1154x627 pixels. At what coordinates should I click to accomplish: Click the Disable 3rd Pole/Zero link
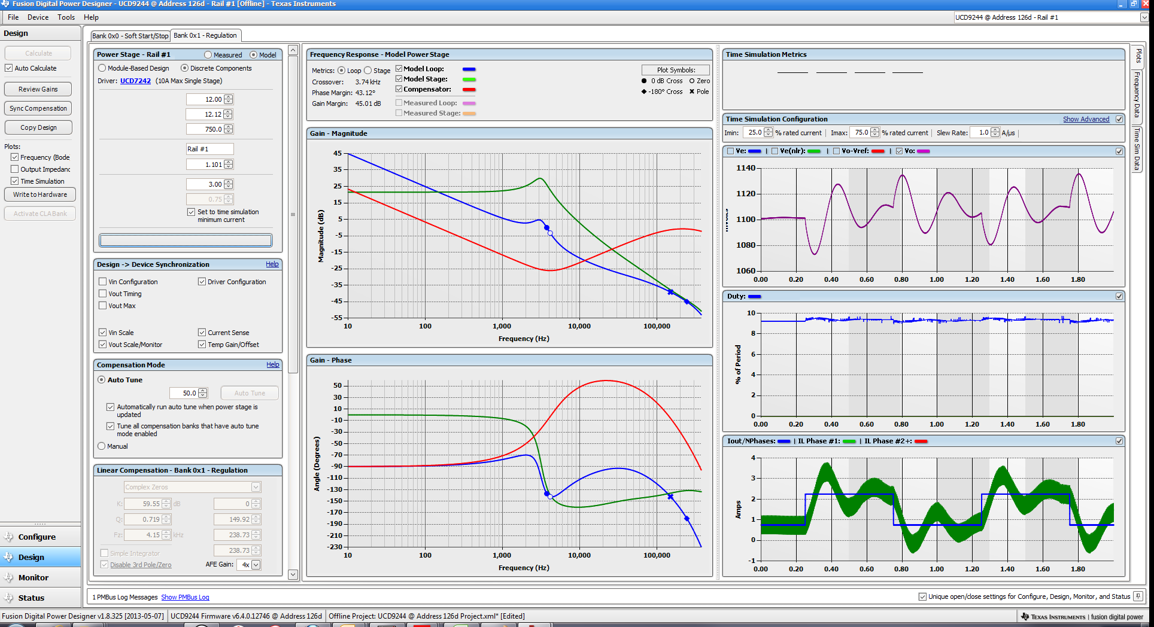point(141,565)
